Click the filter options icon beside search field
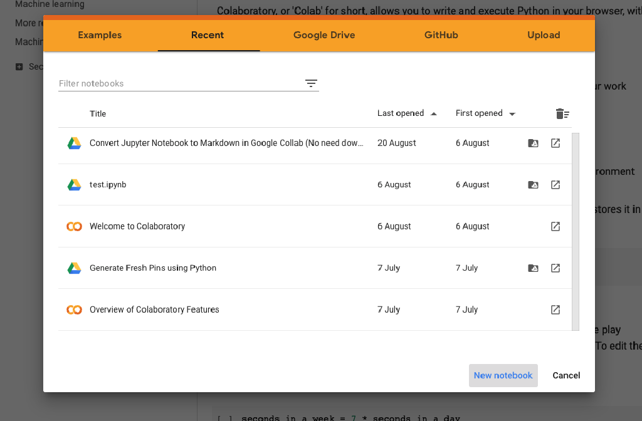 click(311, 84)
